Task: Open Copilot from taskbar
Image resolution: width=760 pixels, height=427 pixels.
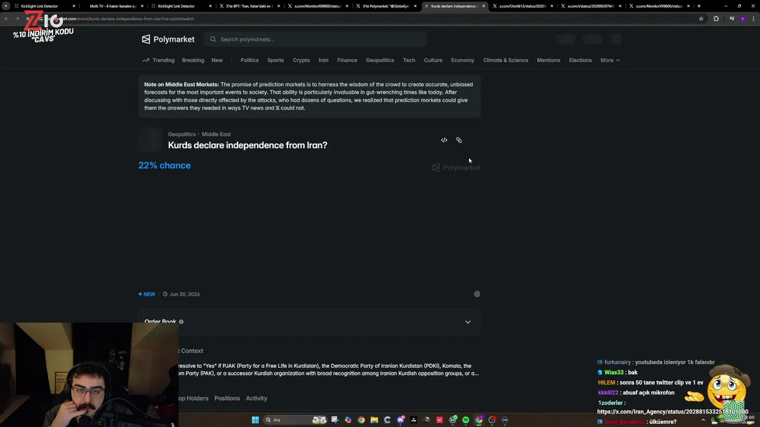Action: 348,420
